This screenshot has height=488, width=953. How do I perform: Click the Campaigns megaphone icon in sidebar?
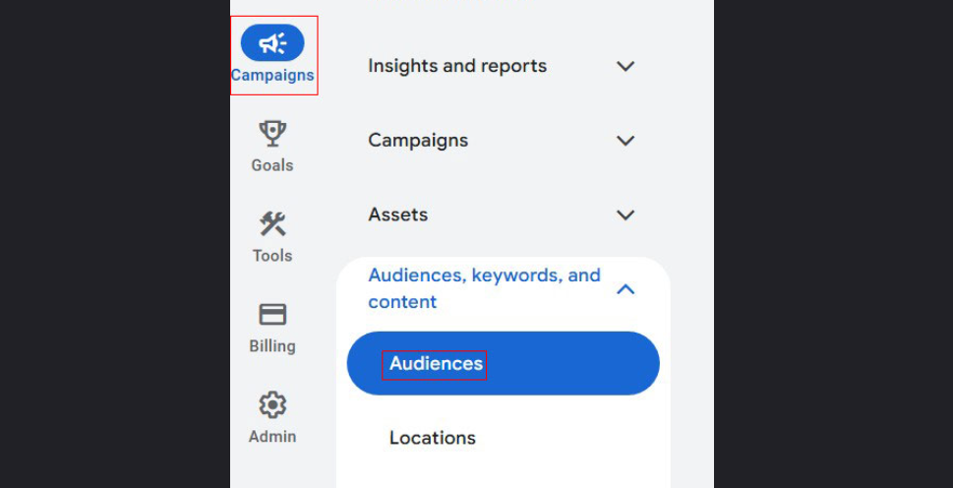point(272,43)
